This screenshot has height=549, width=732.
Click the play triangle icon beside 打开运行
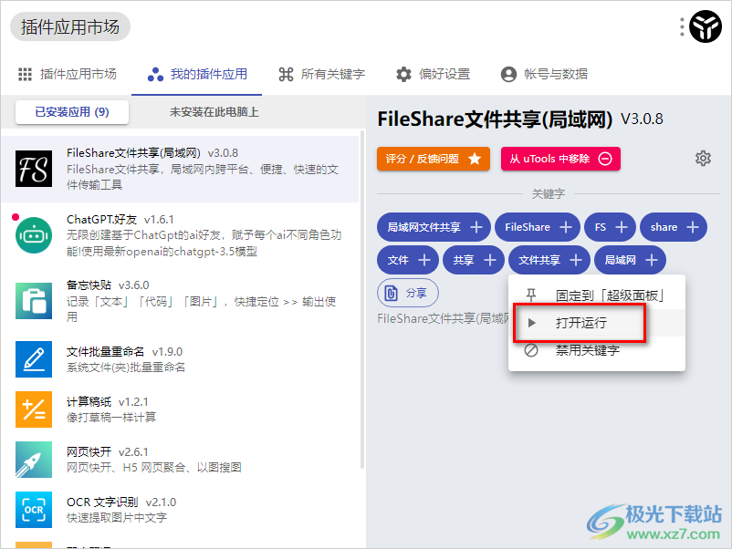coord(531,323)
